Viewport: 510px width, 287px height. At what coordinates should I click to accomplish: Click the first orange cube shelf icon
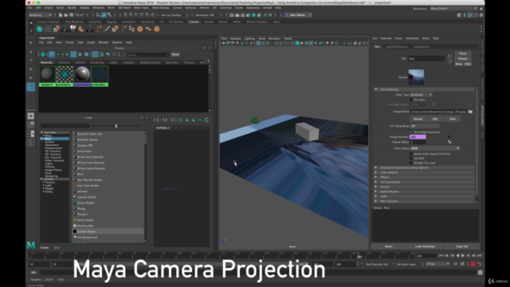tap(140, 29)
